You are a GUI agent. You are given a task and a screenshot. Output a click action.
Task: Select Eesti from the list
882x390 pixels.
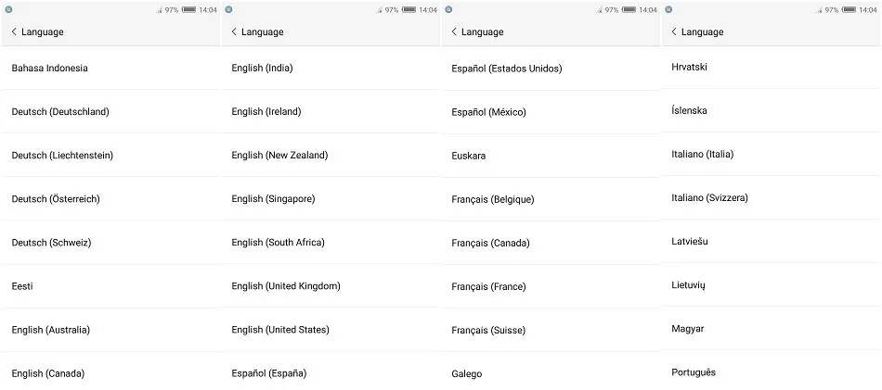22,286
